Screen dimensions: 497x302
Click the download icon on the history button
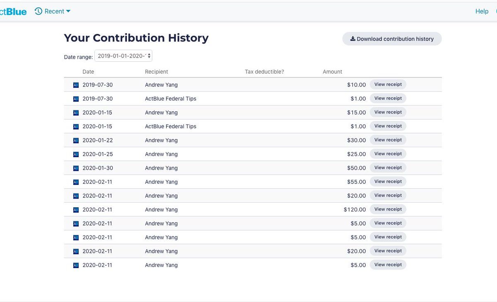click(x=352, y=38)
